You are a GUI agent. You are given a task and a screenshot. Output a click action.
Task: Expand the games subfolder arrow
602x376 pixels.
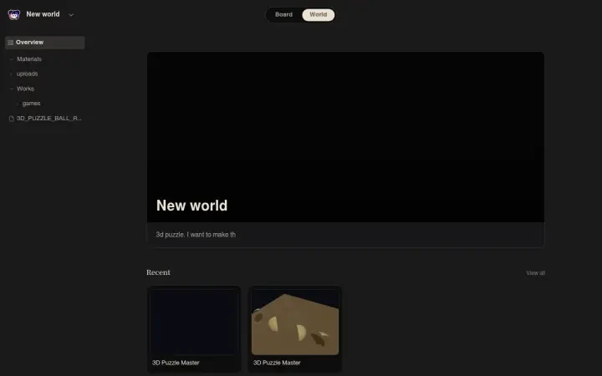click(18, 104)
